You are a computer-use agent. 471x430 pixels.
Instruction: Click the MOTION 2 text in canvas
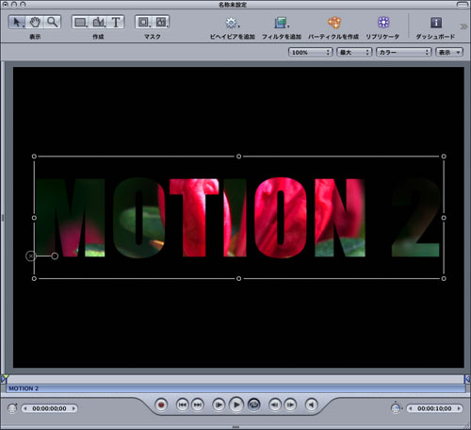pos(237,218)
